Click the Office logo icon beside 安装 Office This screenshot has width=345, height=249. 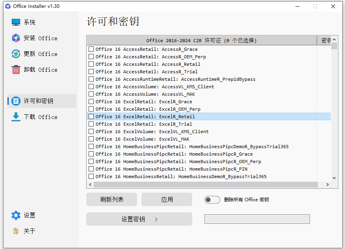click(16, 38)
